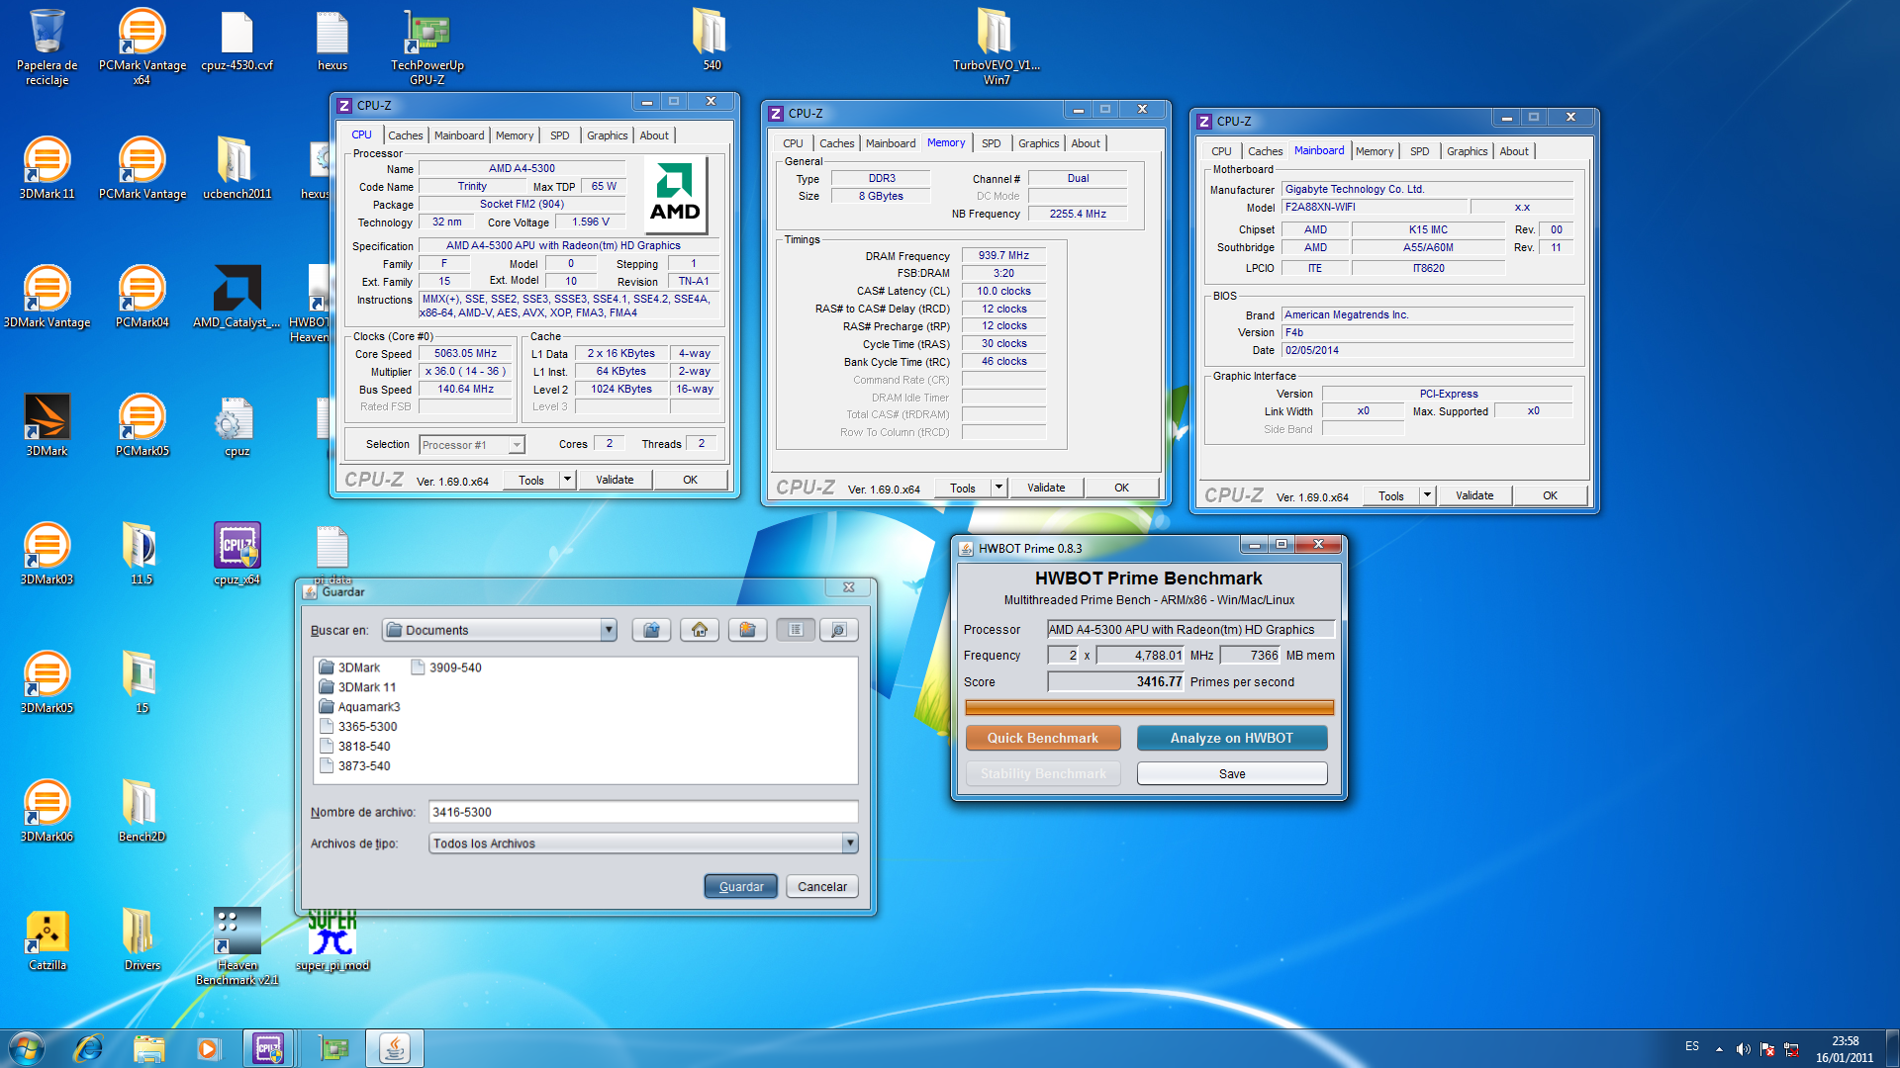Open Tools dropdown arrow in Mainboard window

tap(1427, 495)
